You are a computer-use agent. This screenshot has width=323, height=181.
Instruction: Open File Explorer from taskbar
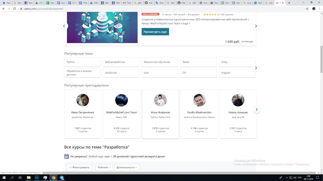29,178
